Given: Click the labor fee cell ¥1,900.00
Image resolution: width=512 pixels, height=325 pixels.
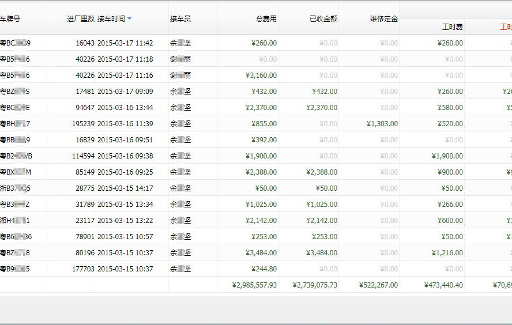Looking at the screenshot, I should pos(447,156).
